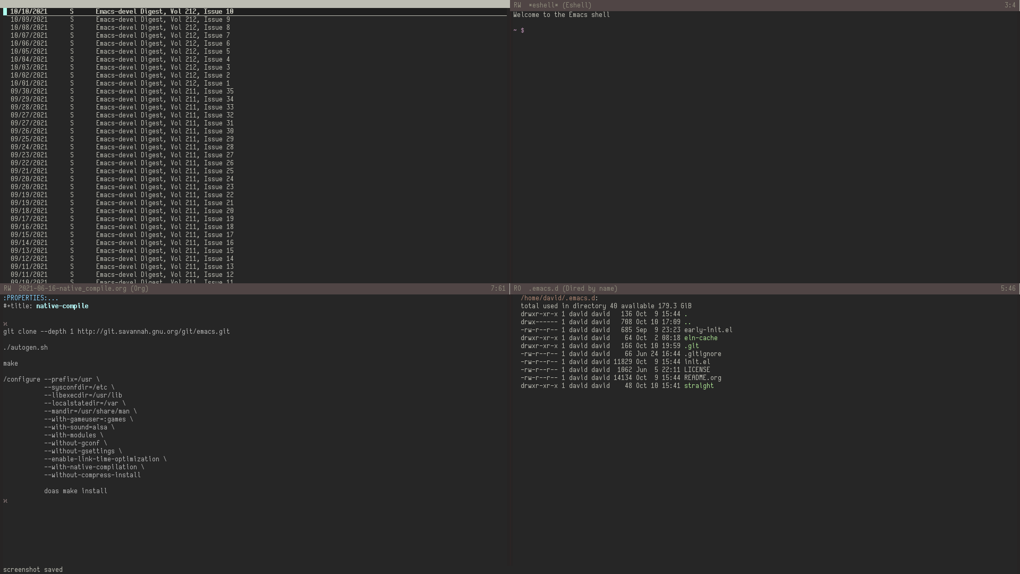Click the 7:61 position indicator in the Org mode line
The width and height of the screenshot is (1020, 574).
(497, 289)
